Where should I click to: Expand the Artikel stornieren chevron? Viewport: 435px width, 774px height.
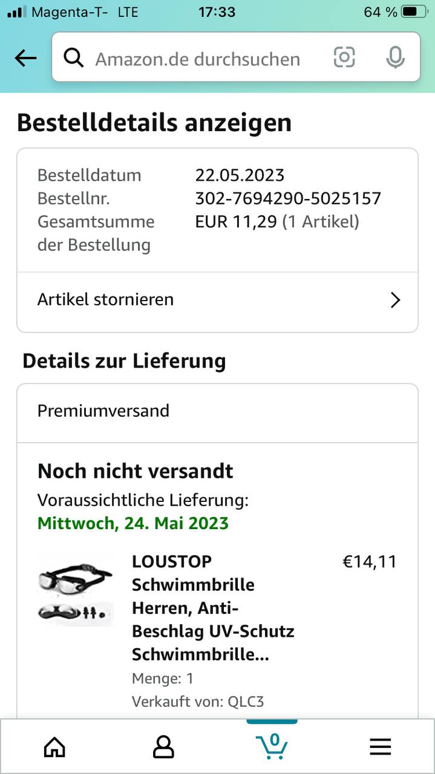[395, 300]
